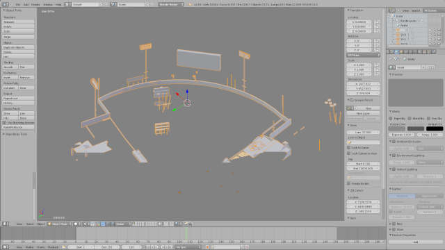
Task: Toggle the 3D manipulator widget icon
Action: tap(98, 224)
